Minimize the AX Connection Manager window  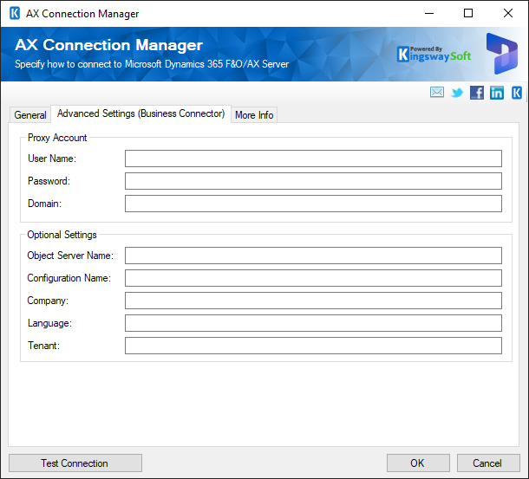pyautogui.click(x=428, y=14)
